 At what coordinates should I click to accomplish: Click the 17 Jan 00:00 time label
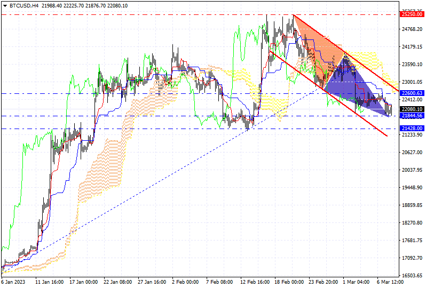click(84, 282)
